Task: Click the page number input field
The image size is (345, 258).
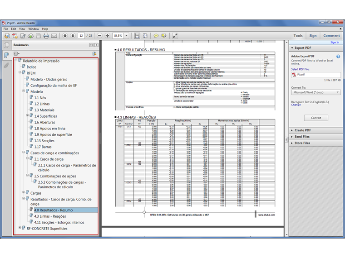Action: pyautogui.click(x=81, y=36)
